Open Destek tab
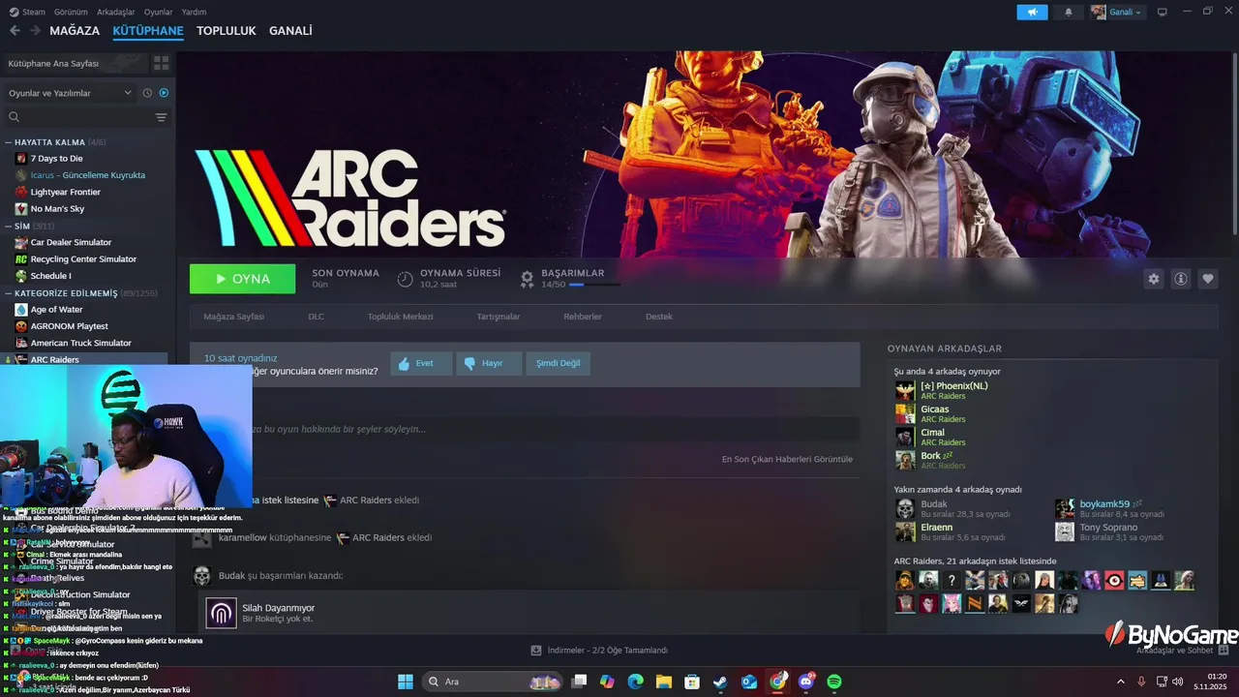The image size is (1239, 697). click(x=659, y=317)
